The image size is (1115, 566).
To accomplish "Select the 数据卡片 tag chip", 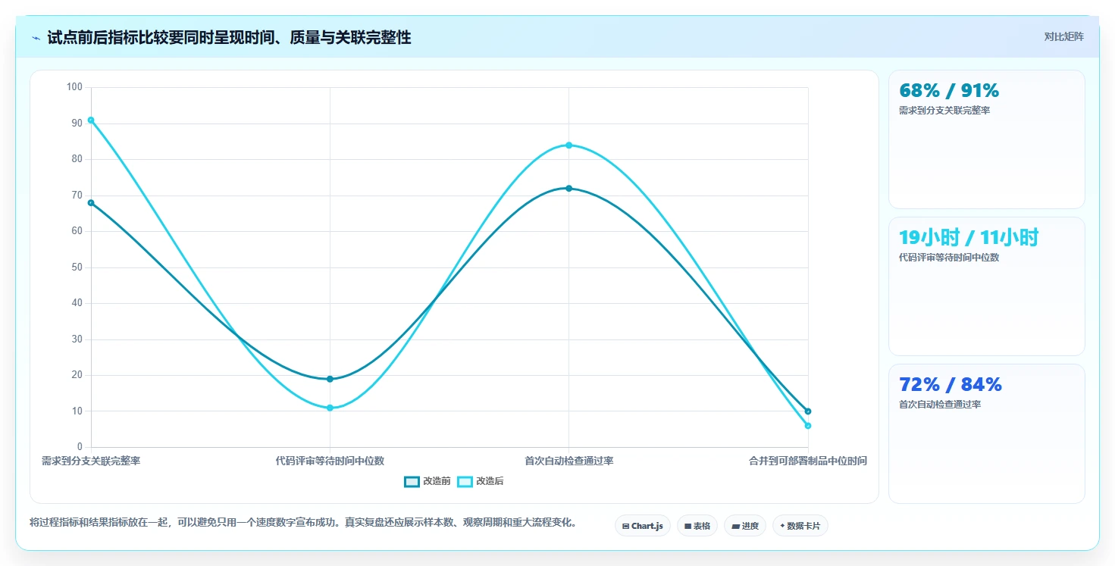I will click(800, 526).
